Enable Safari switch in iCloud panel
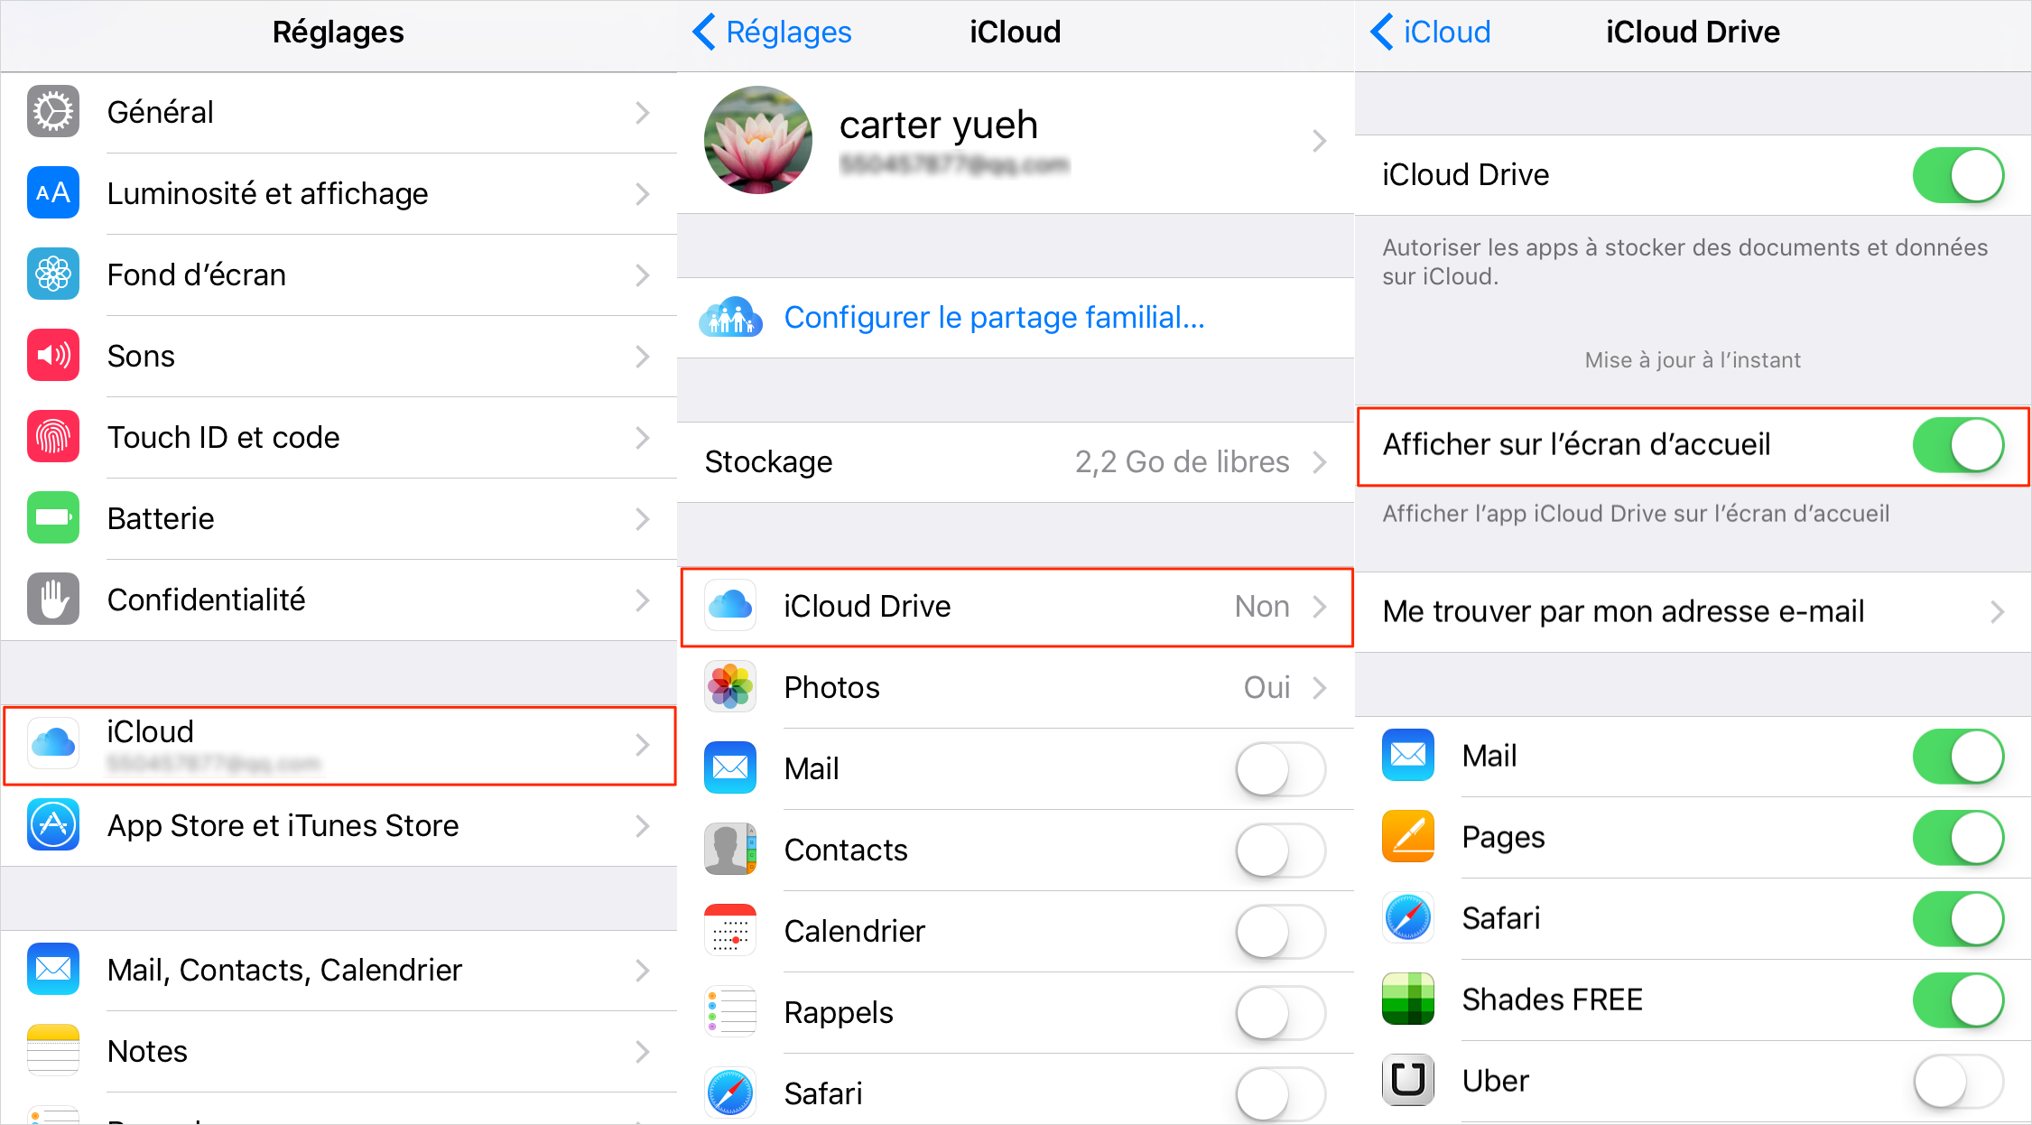Viewport: 2032px width, 1125px height. point(1281,1094)
